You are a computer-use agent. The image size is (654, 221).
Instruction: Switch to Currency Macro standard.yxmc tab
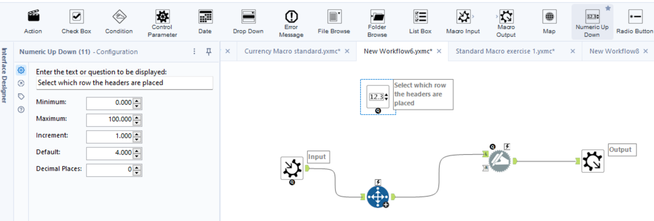292,51
